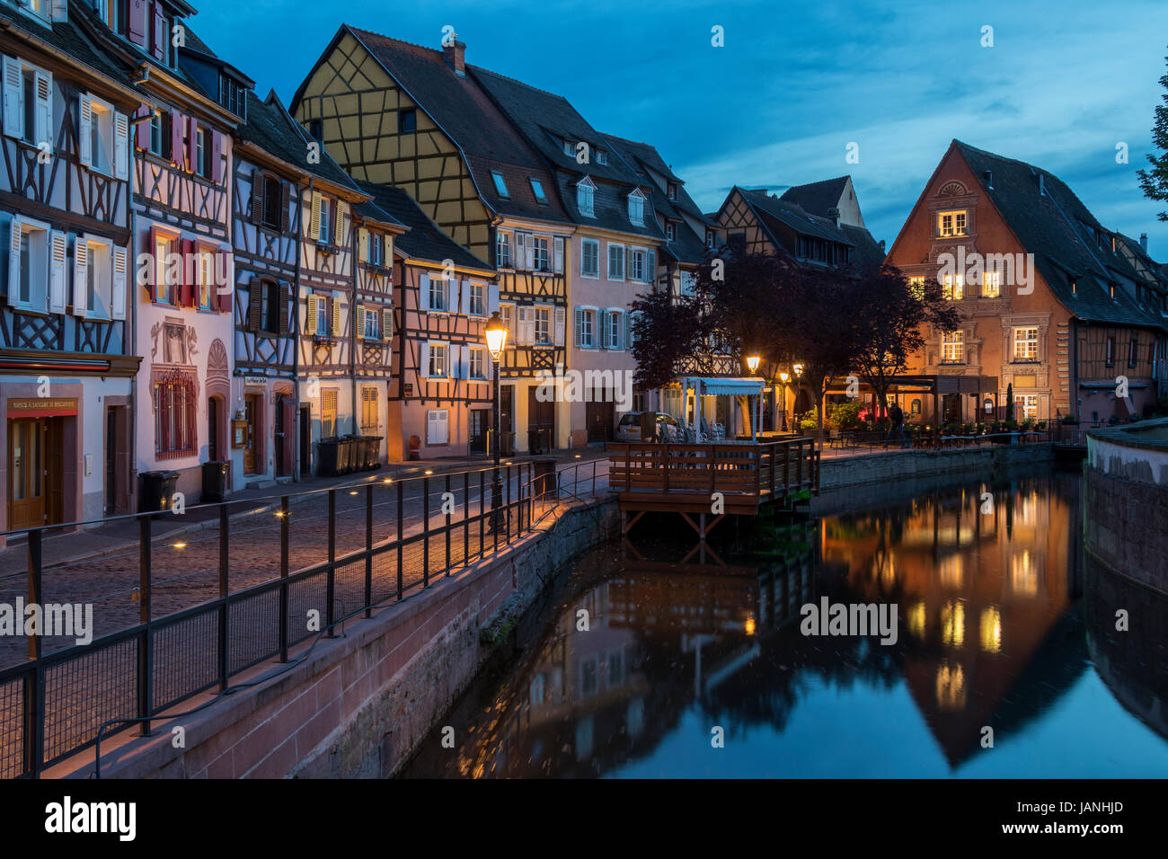This screenshot has width=1168, height=859.
Task: Click the alamy logo in the black footer bar
Action: pyautogui.click(x=91, y=818)
